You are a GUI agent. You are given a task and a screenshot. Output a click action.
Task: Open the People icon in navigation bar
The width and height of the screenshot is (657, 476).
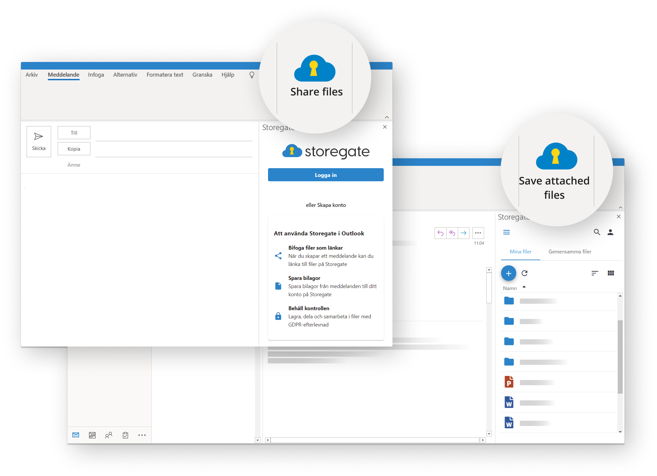coord(108,435)
